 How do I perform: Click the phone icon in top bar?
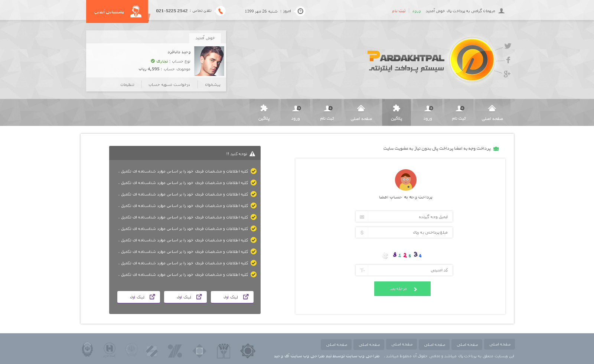(221, 11)
